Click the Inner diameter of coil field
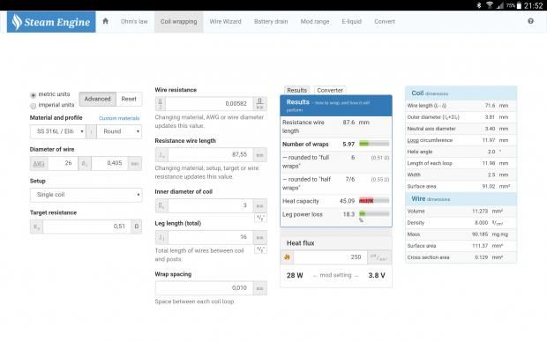The width and height of the screenshot is (547, 342). (x=211, y=205)
